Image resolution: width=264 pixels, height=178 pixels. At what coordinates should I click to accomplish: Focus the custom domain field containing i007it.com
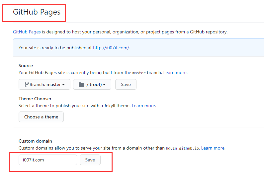click(x=48, y=160)
